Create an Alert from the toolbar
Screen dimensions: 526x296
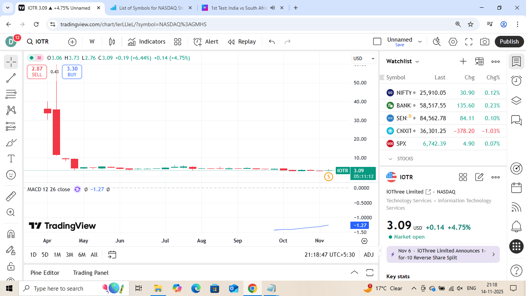pos(206,42)
